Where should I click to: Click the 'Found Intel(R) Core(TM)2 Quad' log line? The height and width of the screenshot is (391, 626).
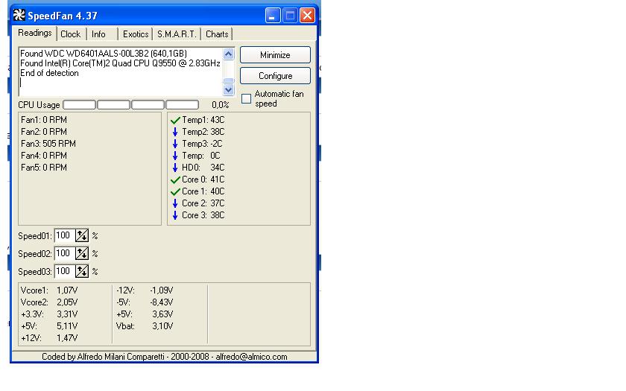[120, 63]
